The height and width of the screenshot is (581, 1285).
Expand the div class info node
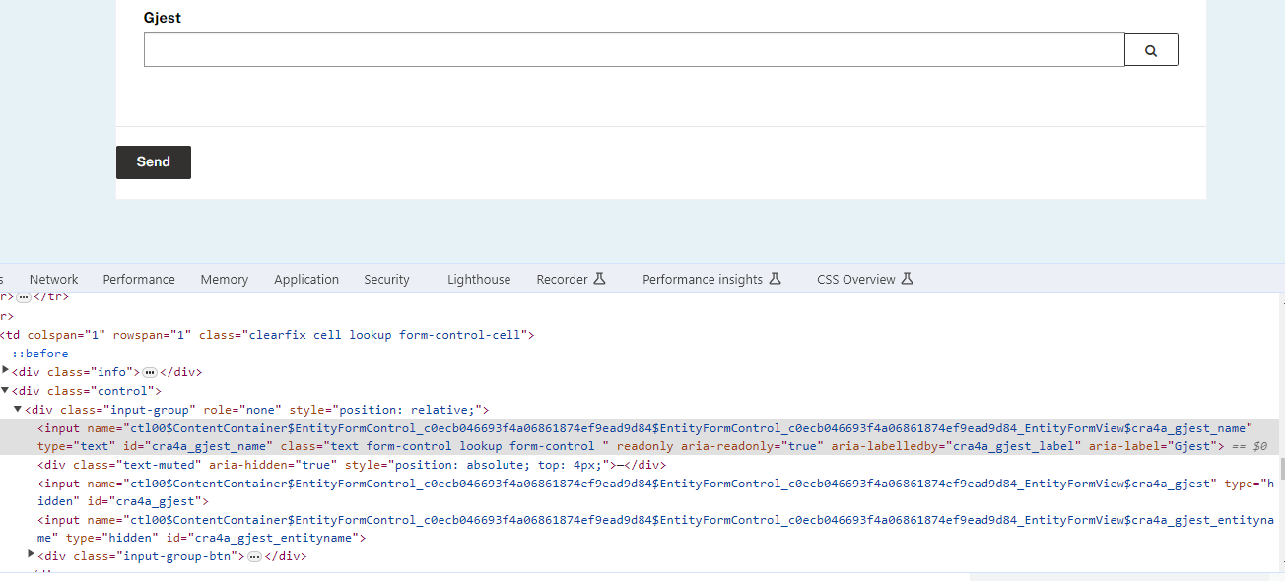pyautogui.click(x=6, y=371)
